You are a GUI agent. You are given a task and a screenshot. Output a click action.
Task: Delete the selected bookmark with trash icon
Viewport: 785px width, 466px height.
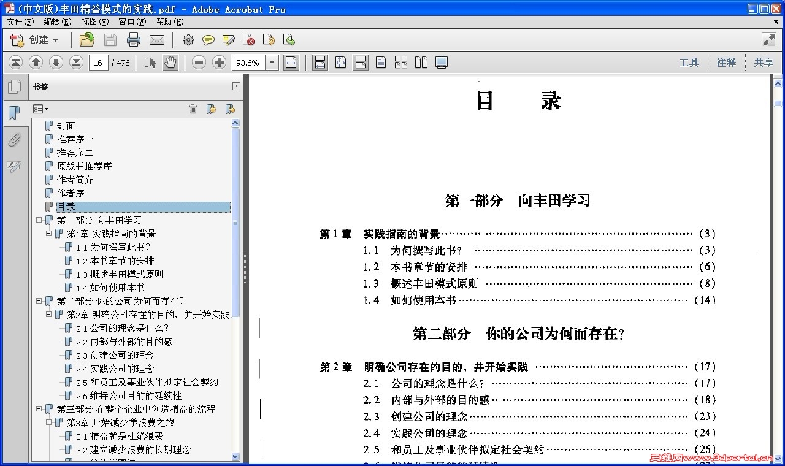click(x=193, y=109)
